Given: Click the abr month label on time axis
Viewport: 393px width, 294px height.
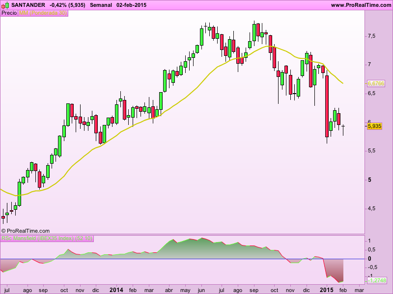Looking at the screenshot, I should click(x=169, y=290).
